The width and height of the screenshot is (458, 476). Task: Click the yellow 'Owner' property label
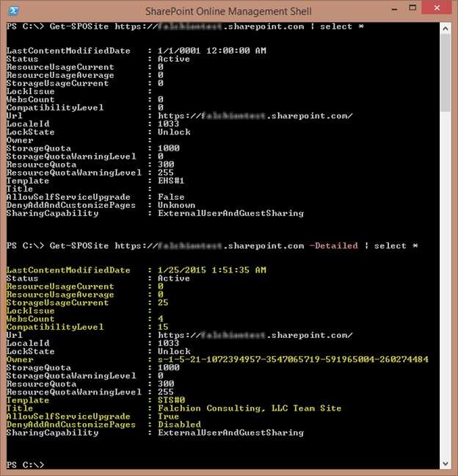[x=20, y=359]
